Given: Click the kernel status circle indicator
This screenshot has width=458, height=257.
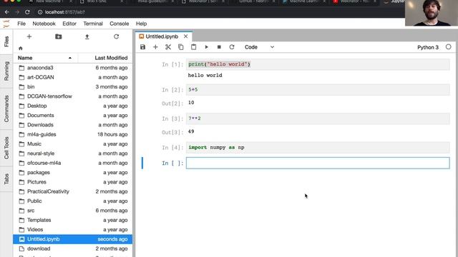Looking at the screenshot, I should coord(449,47).
